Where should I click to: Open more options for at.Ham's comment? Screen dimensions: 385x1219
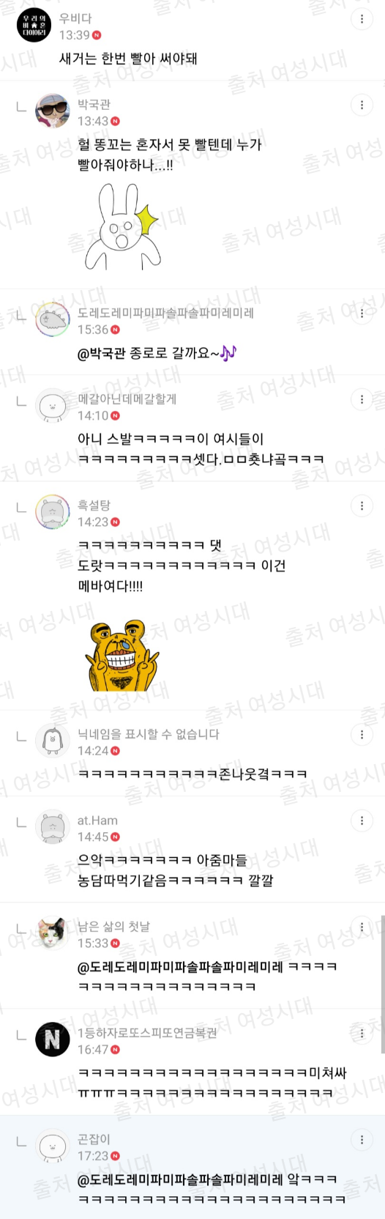click(x=362, y=820)
